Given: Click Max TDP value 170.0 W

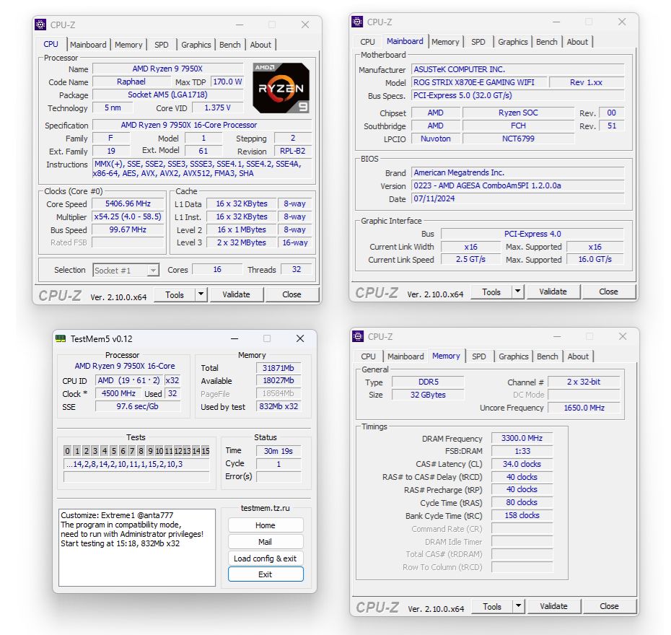Looking at the screenshot, I should pyautogui.click(x=228, y=82).
